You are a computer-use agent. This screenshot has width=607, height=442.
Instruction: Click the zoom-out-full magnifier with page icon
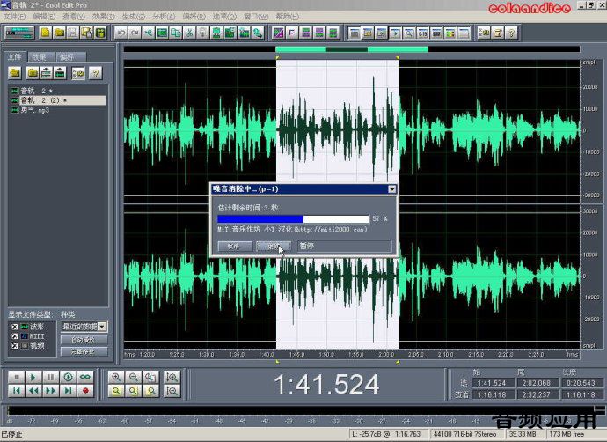150,377
